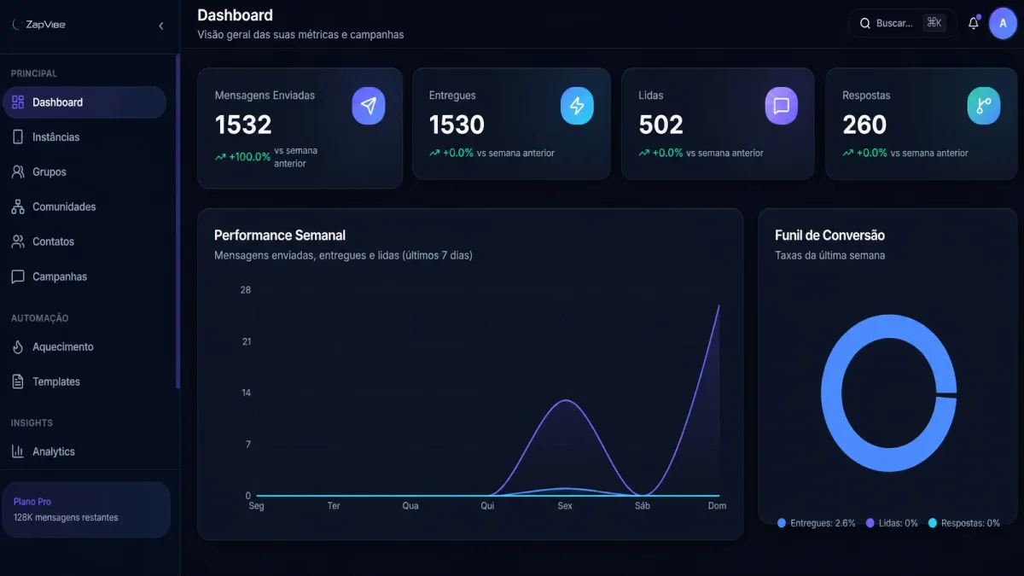Toggle the Respostas: 0% legend item
Screen dimensions: 1024x576
[964, 523]
